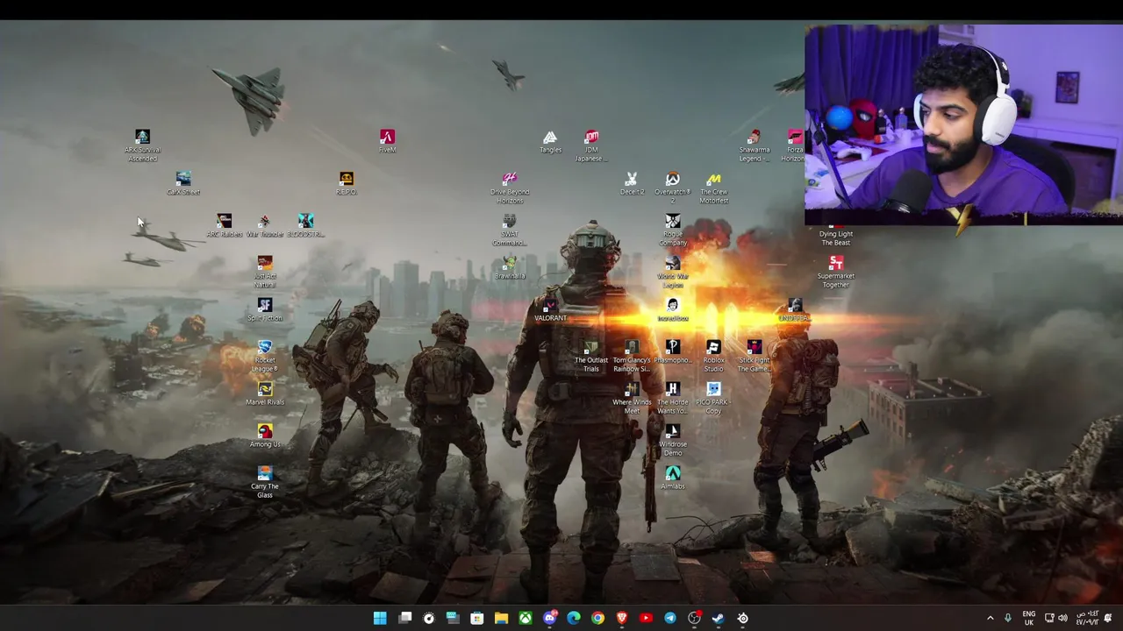Click the FiveM desktop icon
1123x631 pixels.
tap(387, 141)
